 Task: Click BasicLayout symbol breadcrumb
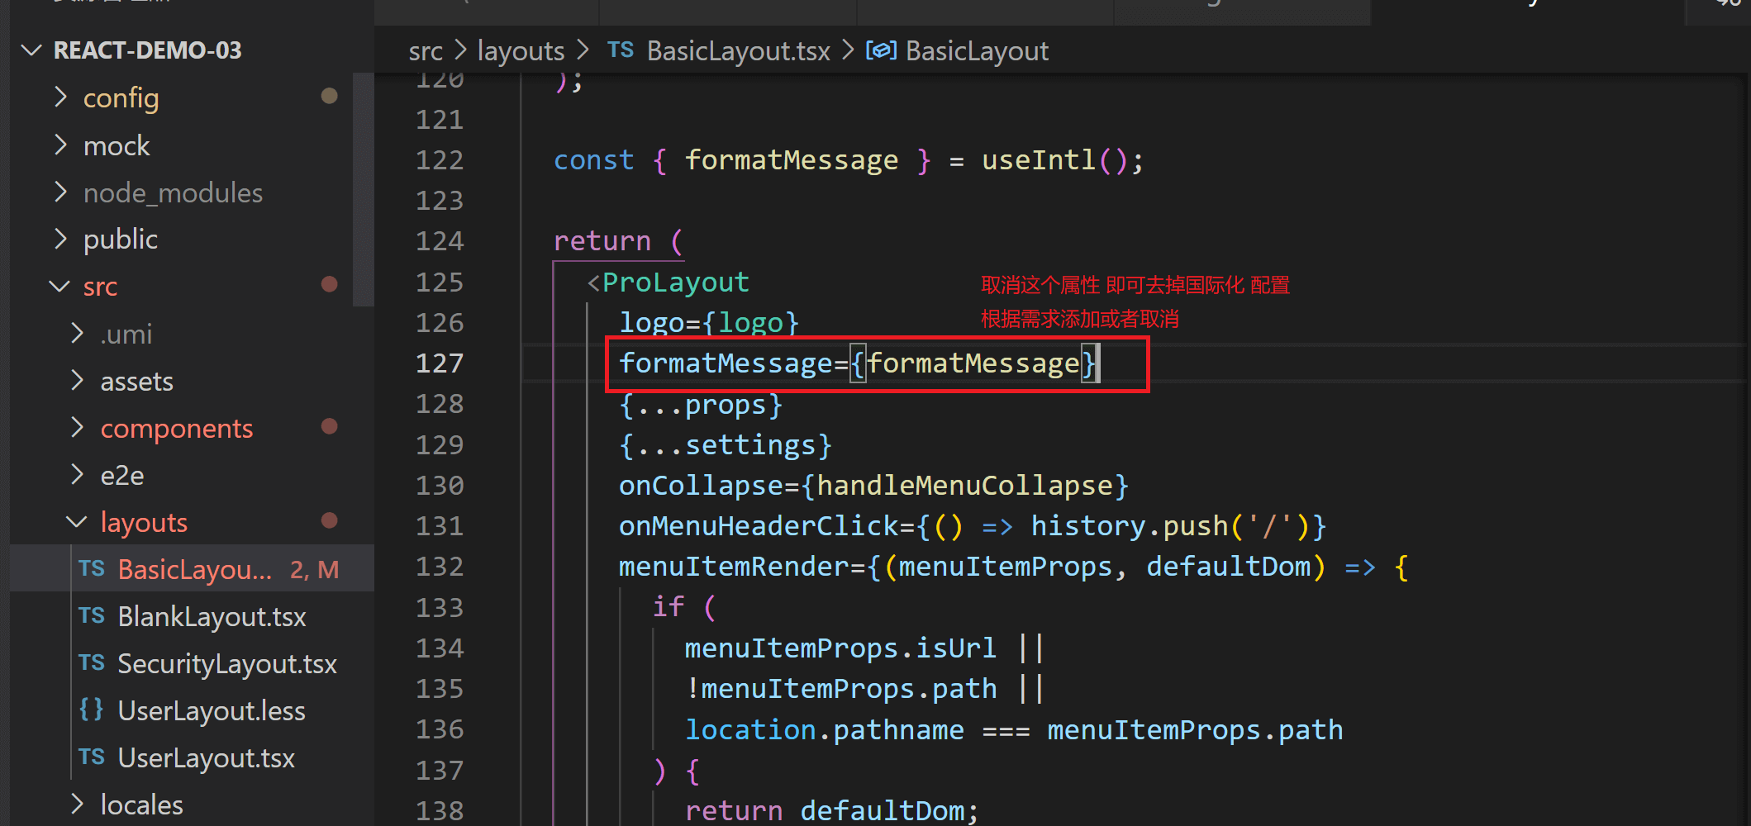tap(977, 52)
